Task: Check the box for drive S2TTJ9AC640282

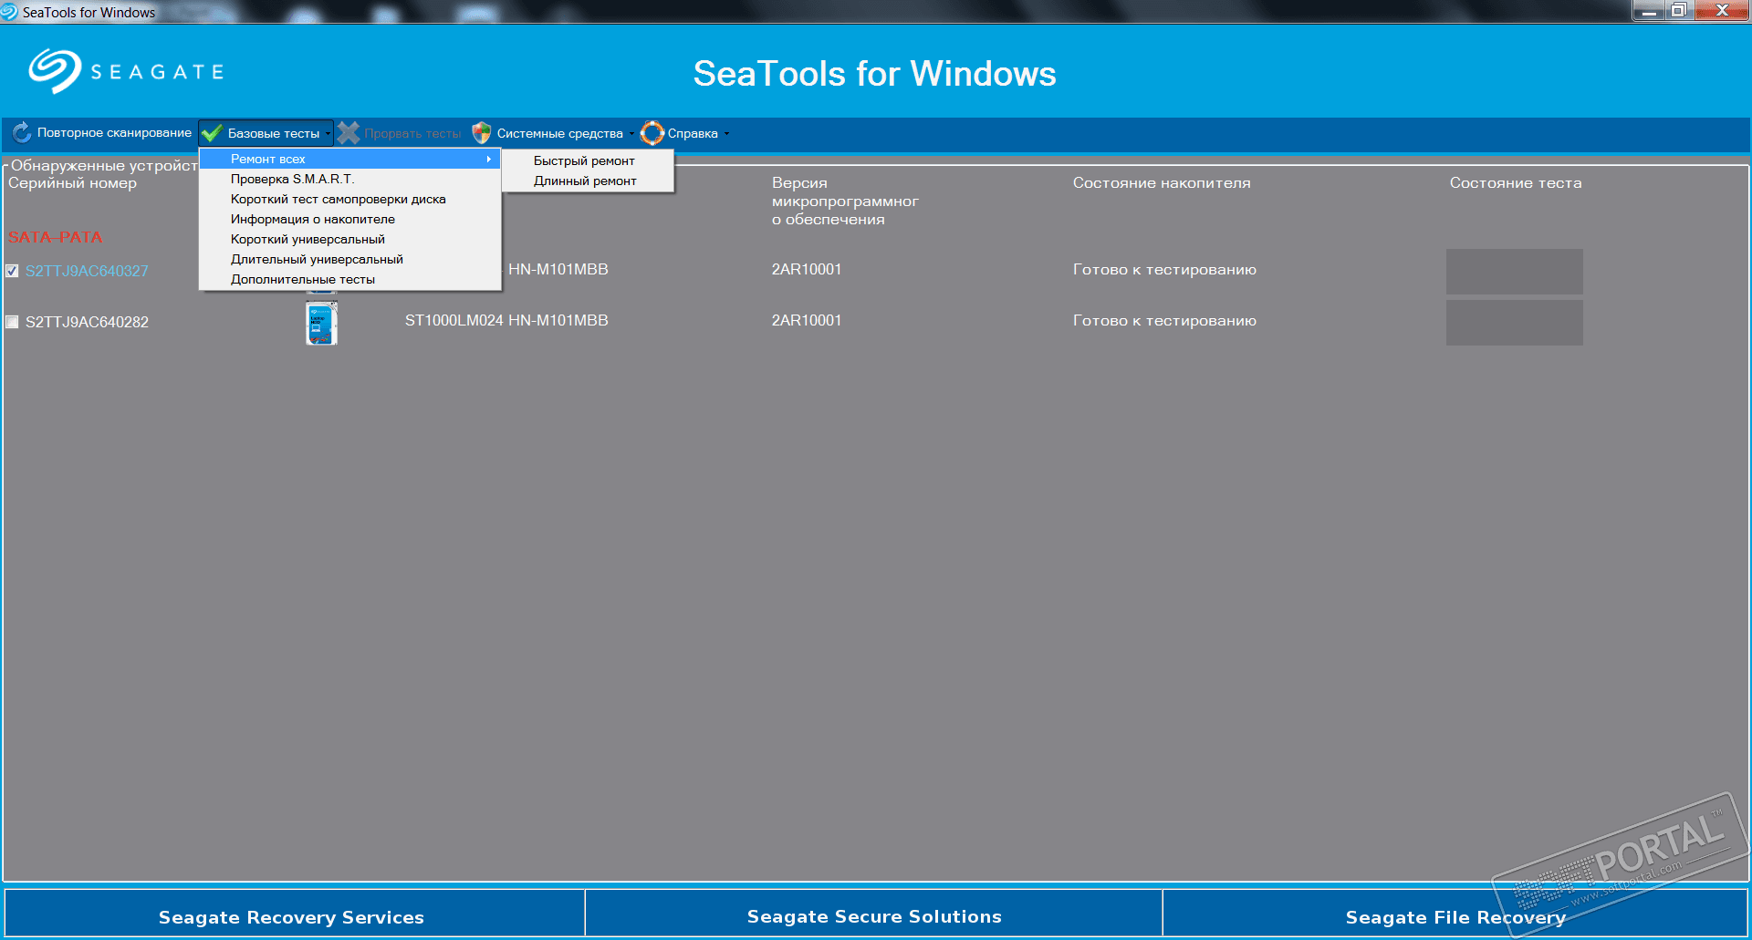Action: click(x=12, y=322)
